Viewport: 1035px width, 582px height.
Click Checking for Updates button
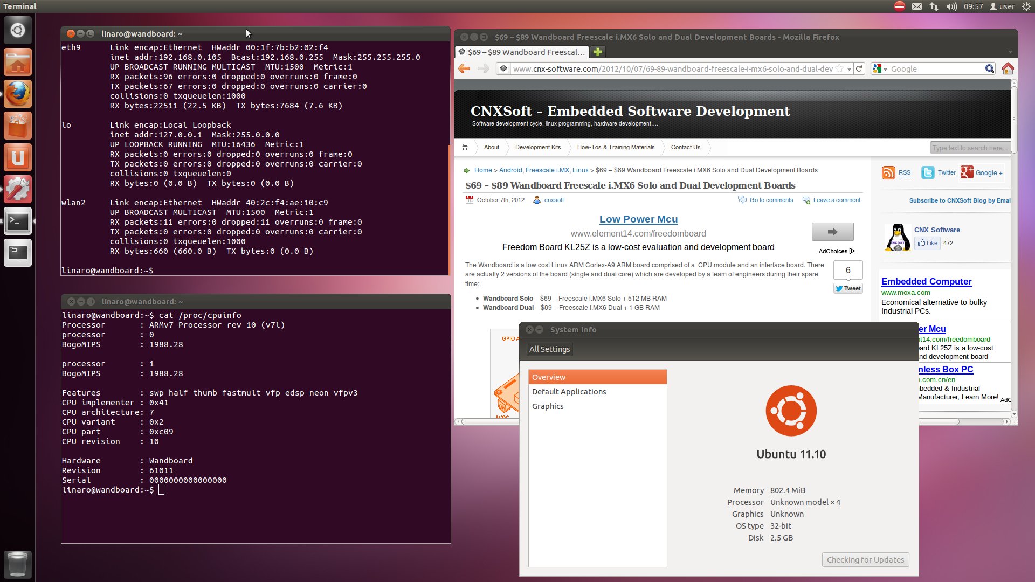tap(865, 559)
